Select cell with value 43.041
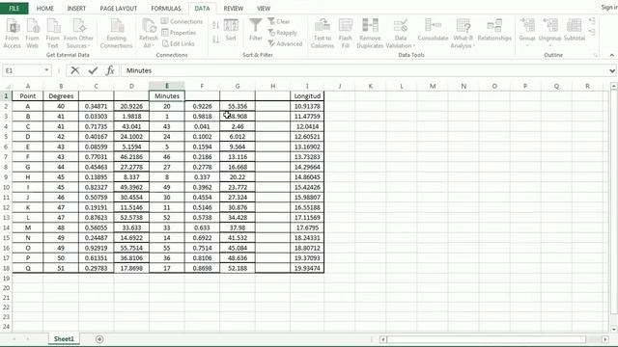The image size is (618, 347). (x=131, y=126)
